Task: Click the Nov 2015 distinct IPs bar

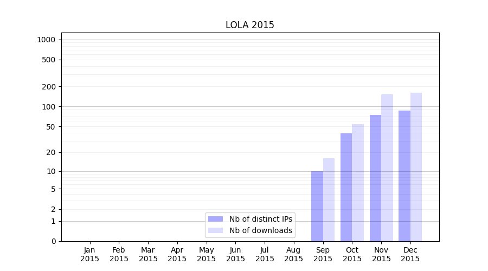Action: pyautogui.click(x=375, y=178)
